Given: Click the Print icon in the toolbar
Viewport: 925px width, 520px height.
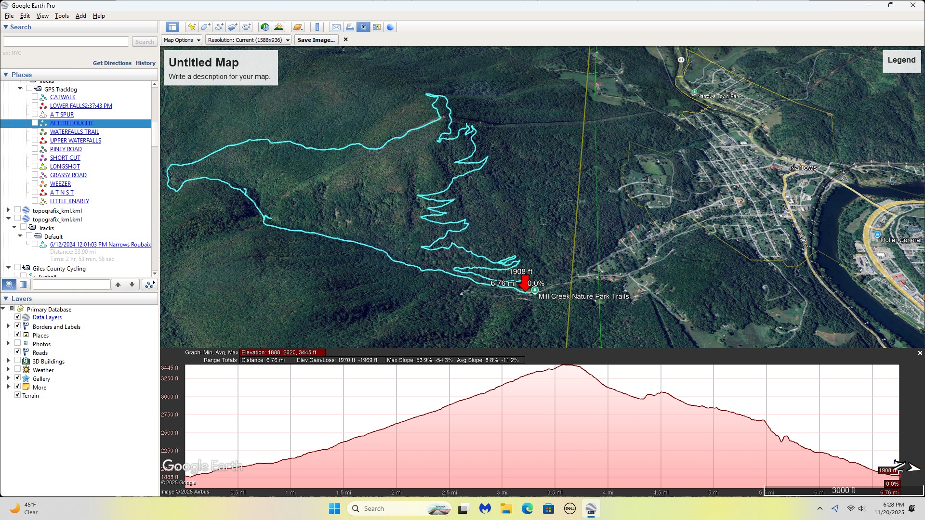Looking at the screenshot, I should [350, 27].
